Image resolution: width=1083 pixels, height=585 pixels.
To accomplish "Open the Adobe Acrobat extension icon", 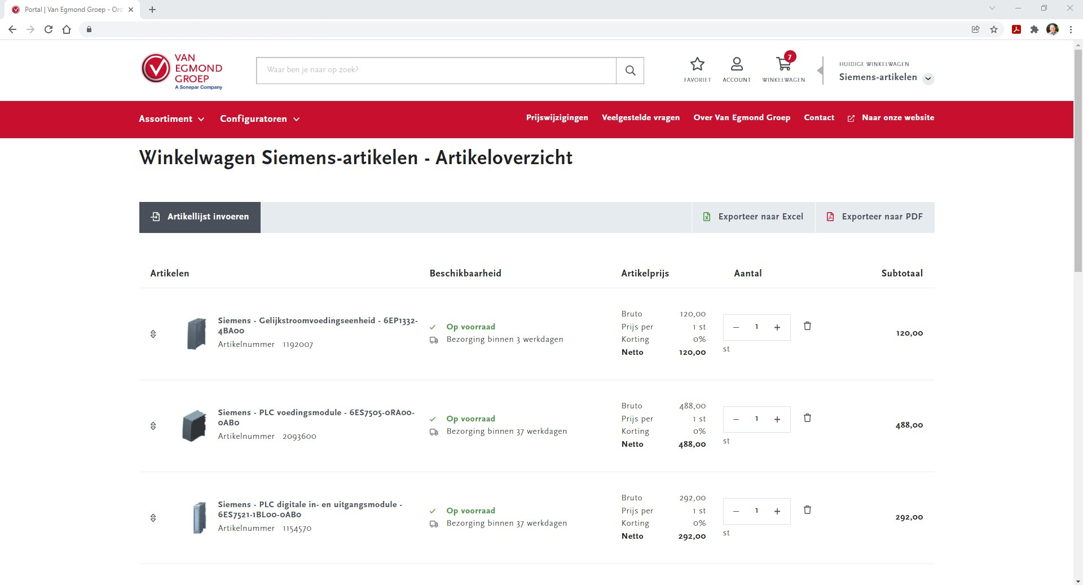I will click(x=1016, y=29).
